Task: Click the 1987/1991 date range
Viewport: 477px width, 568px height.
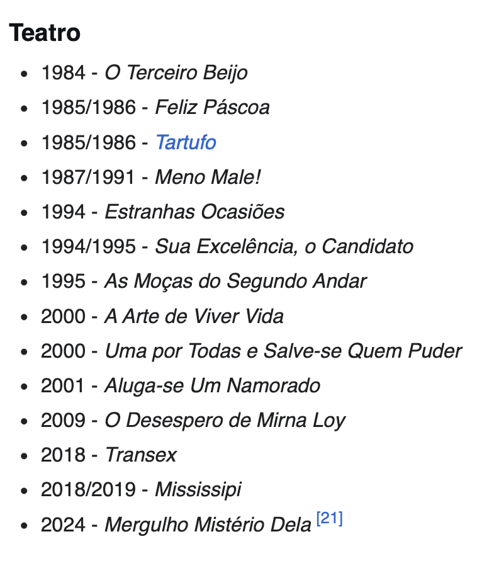Action: pos(88,177)
